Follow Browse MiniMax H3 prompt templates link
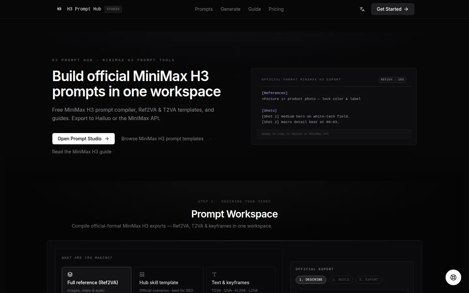This screenshot has width=469, height=293. click(x=163, y=139)
